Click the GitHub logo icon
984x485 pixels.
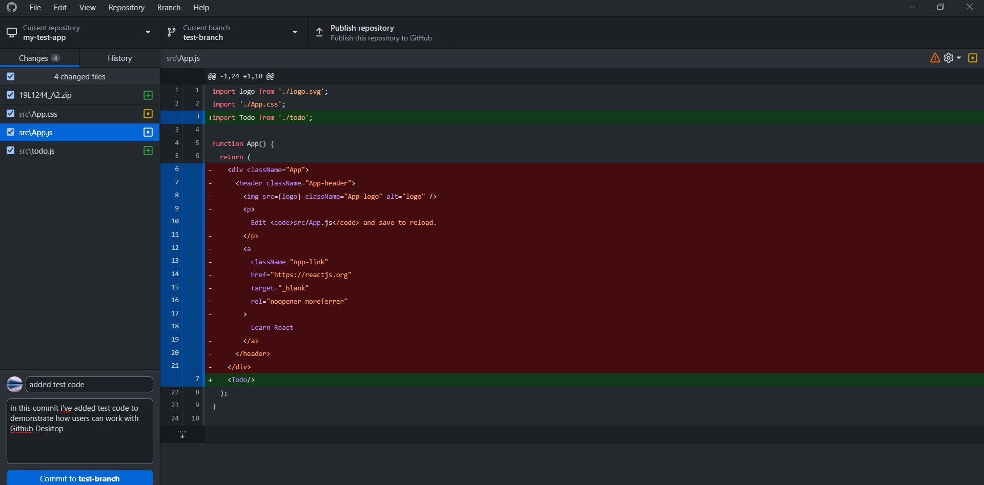(x=11, y=7)
